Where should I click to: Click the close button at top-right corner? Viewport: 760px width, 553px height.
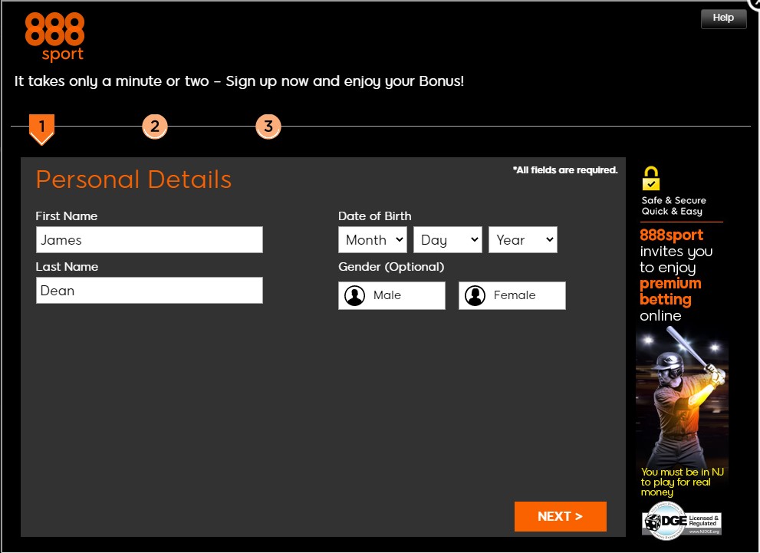[x=755, y=4]
